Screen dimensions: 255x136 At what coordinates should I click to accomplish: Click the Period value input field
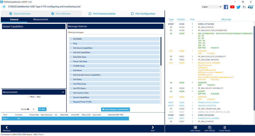(33, 109)
